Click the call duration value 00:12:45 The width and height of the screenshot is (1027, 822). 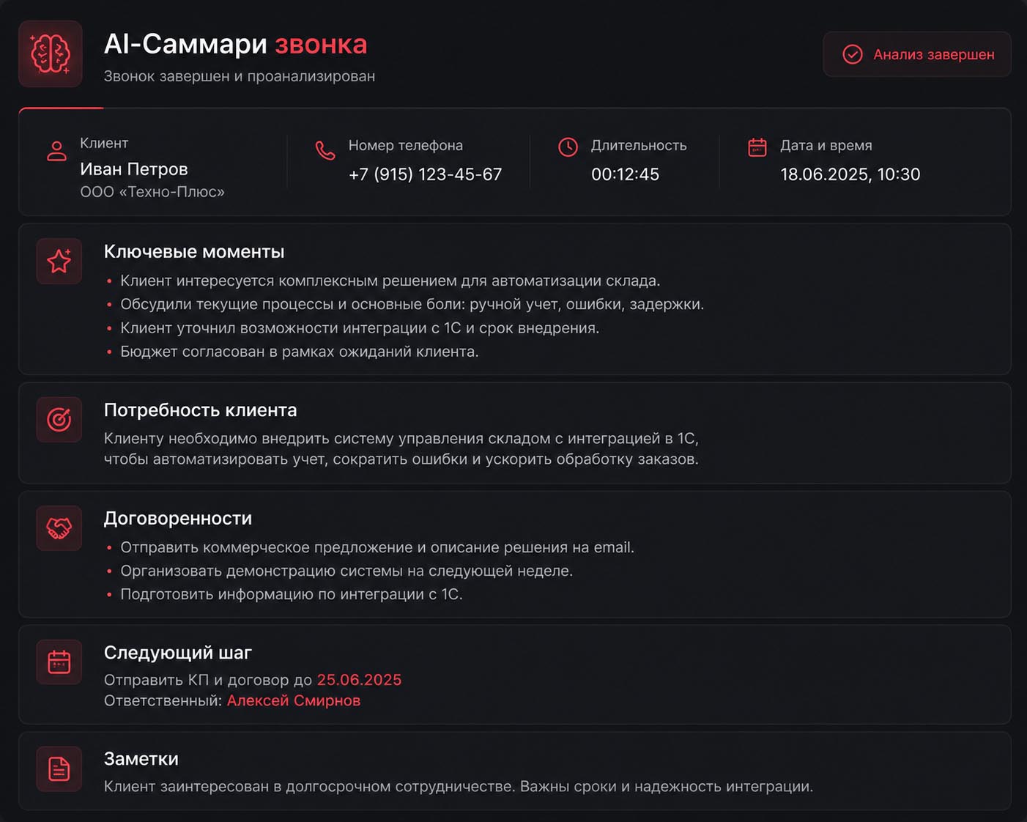[x=626, y=174]
